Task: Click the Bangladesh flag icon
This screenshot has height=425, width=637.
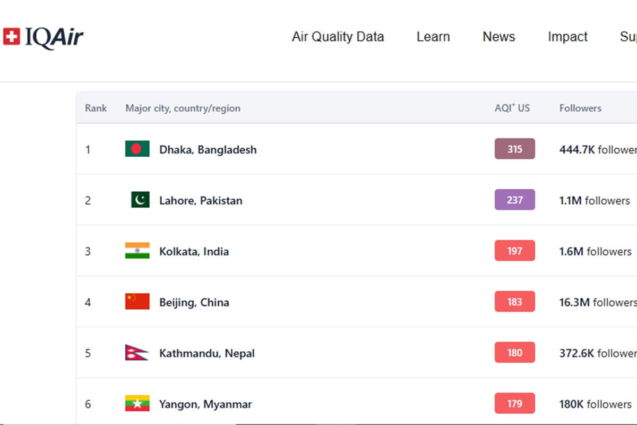Action: (137, 149)
